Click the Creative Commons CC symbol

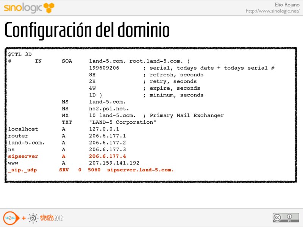[x=278, y=217]
